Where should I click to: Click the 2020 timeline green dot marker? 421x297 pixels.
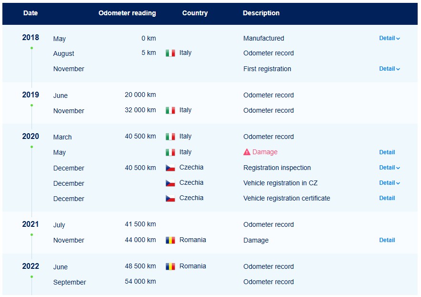point(32,147)
